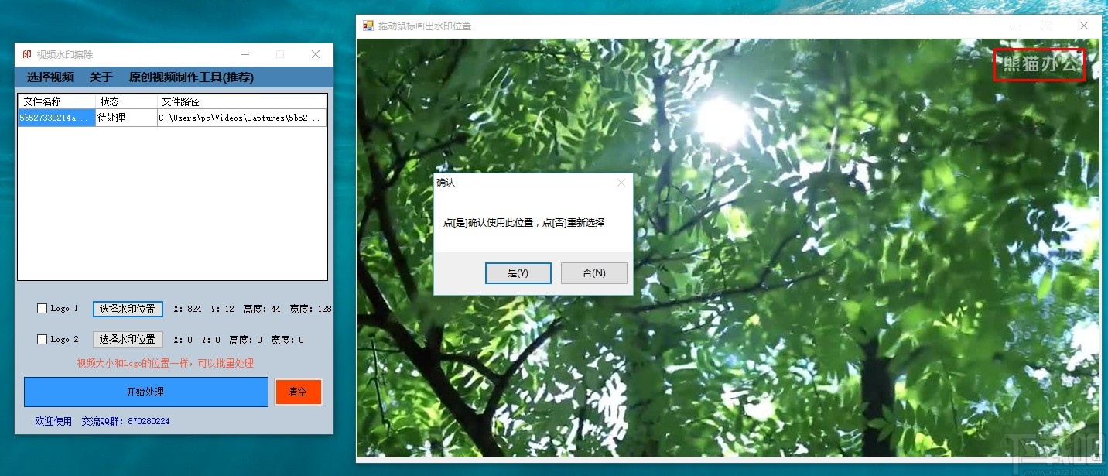
Task: Select the 5b527330214a video file row
Action: 54,118
